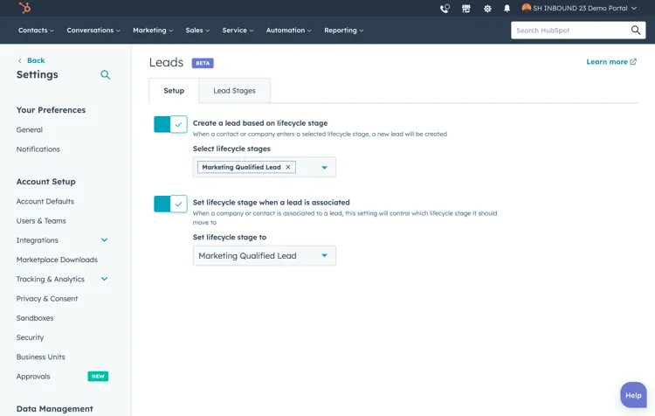Follow the Learn more link
Viewport: 655px width, 416px height.
click(611, 62)
